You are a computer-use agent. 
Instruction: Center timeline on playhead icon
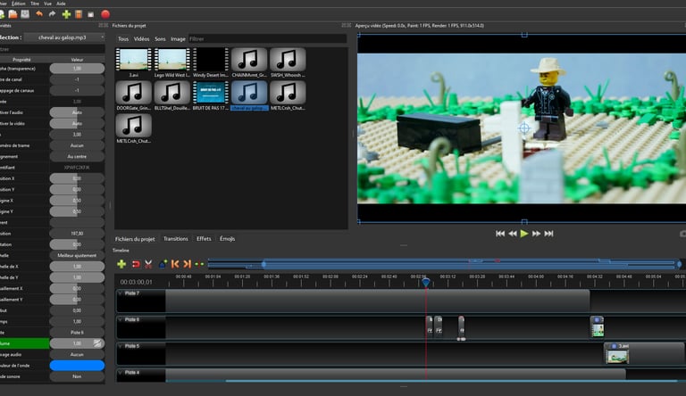[x=199, y=264]
